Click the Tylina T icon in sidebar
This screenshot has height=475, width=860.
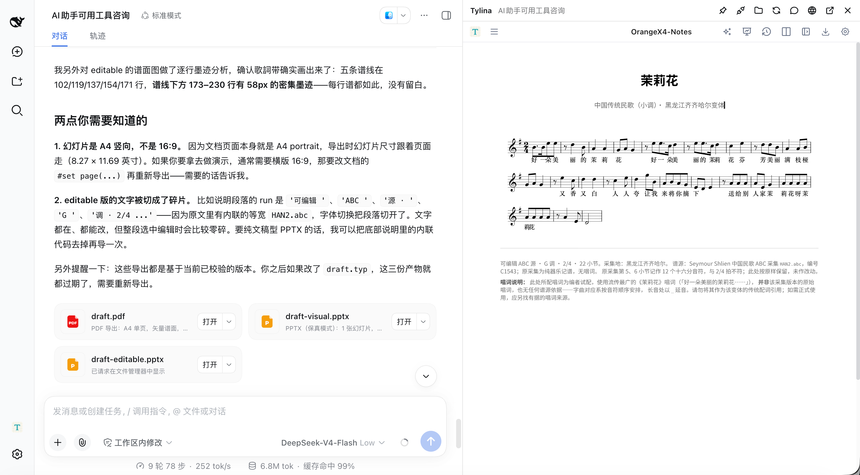17,427
